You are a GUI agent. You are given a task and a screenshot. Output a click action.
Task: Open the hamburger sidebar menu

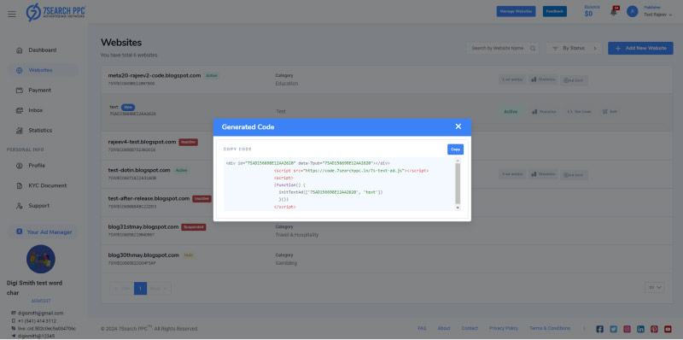coord(12,14)
